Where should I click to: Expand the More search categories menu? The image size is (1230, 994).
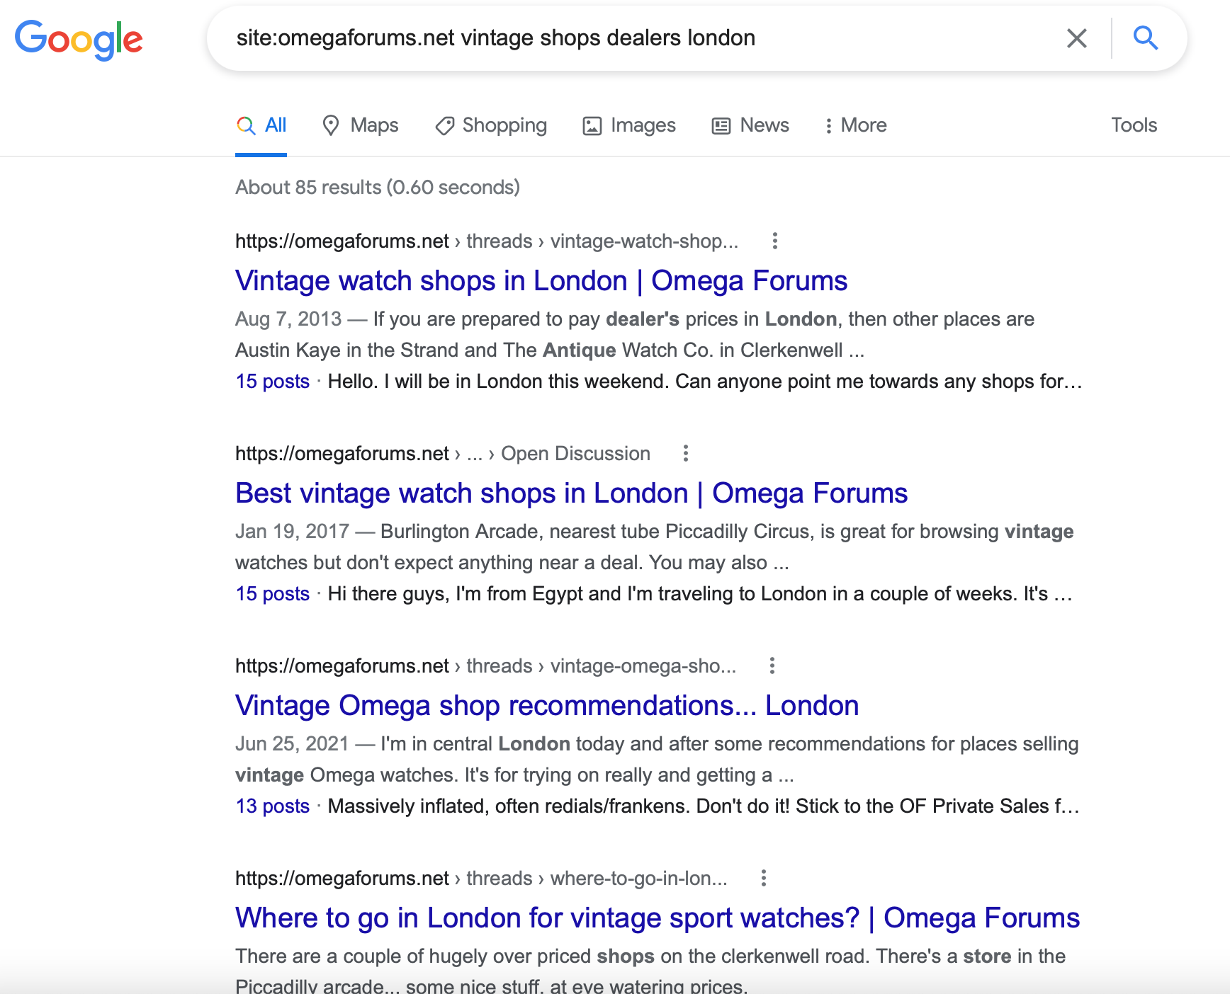point(855,125)
